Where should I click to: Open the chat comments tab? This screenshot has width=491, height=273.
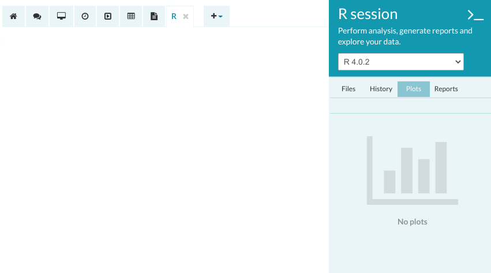click(37, 17)
